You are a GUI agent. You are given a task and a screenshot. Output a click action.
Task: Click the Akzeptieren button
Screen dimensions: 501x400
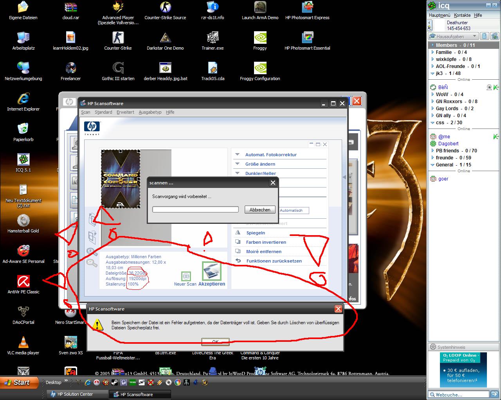212,274
